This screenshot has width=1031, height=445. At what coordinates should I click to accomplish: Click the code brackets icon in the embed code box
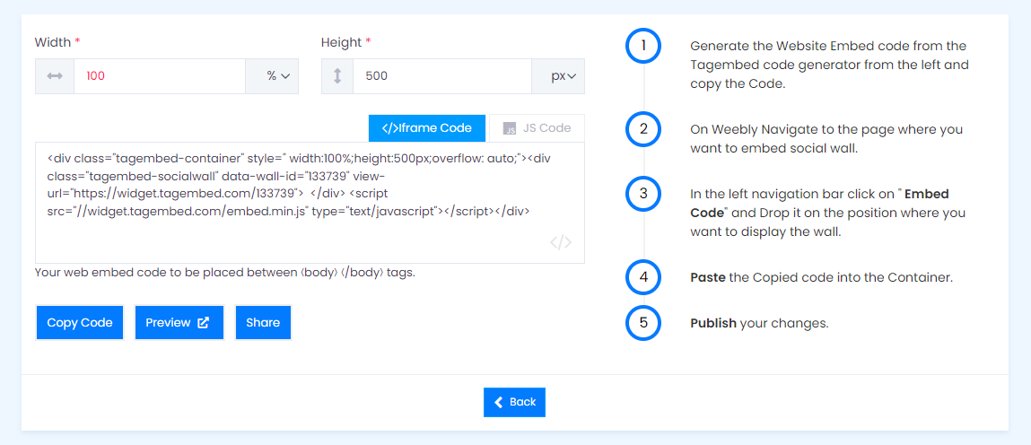[x=560, y=242]
